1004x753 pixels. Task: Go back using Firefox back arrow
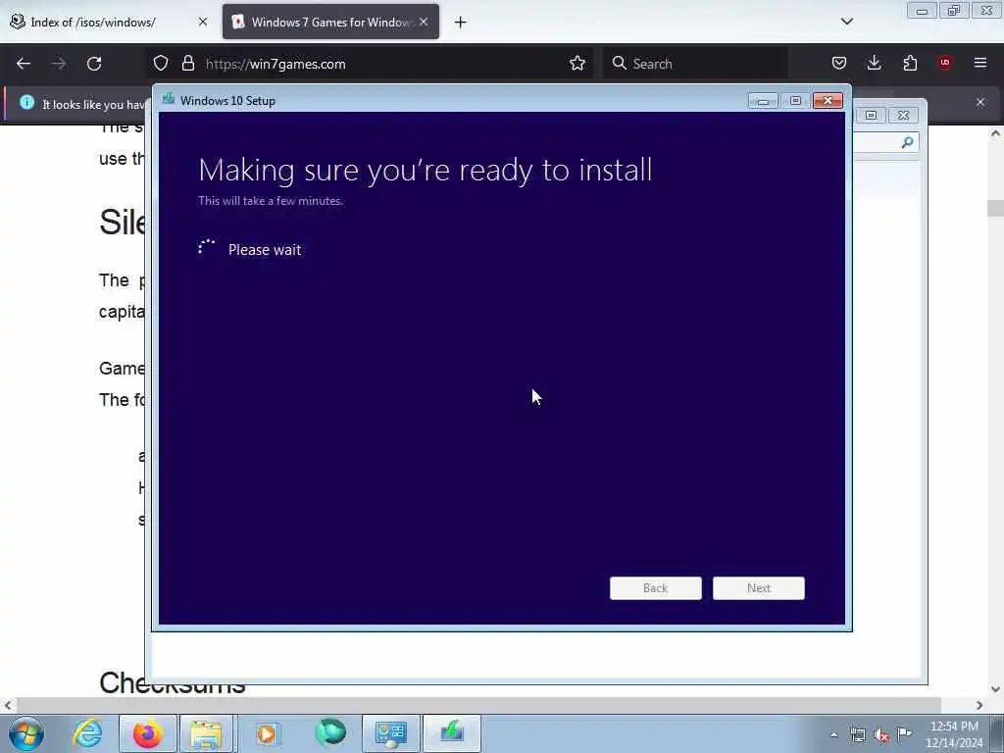(x=24, y=64)
